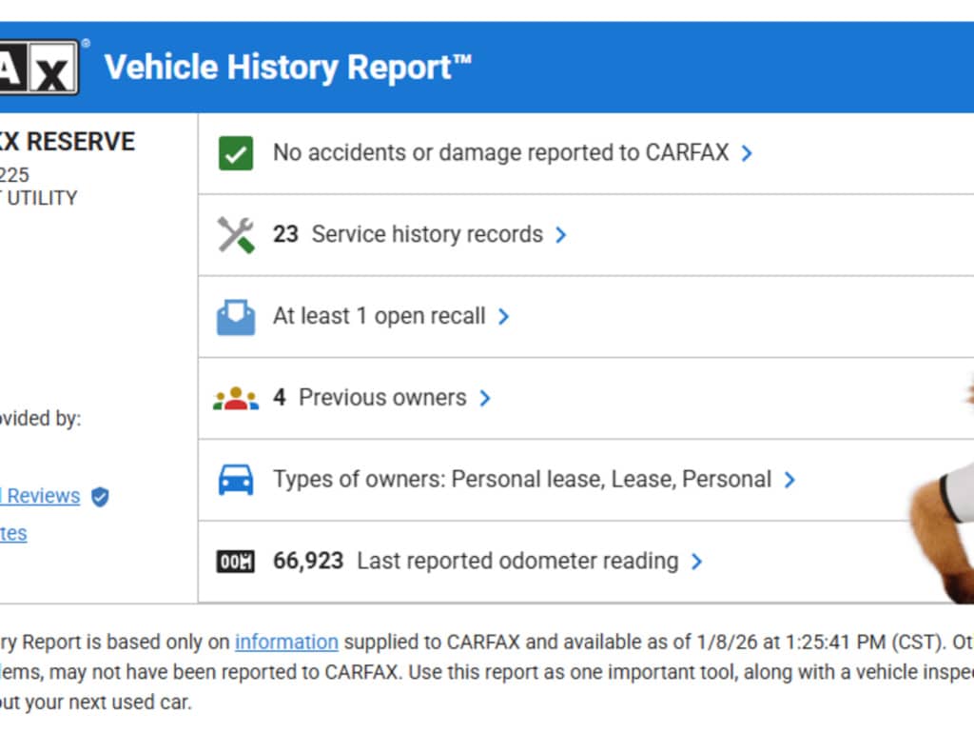Click 'Vehicle History Report' header title
This screenshot has width=974, height=732.
[287, 68]
